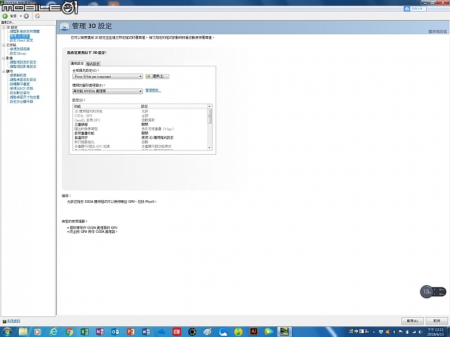Open adjust video color settings item
450x337 pixels.
click(23, 62)
